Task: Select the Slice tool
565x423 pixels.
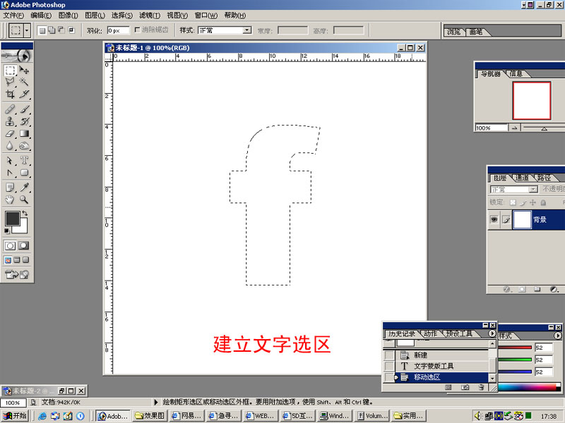Action: [x=24, y=94]
